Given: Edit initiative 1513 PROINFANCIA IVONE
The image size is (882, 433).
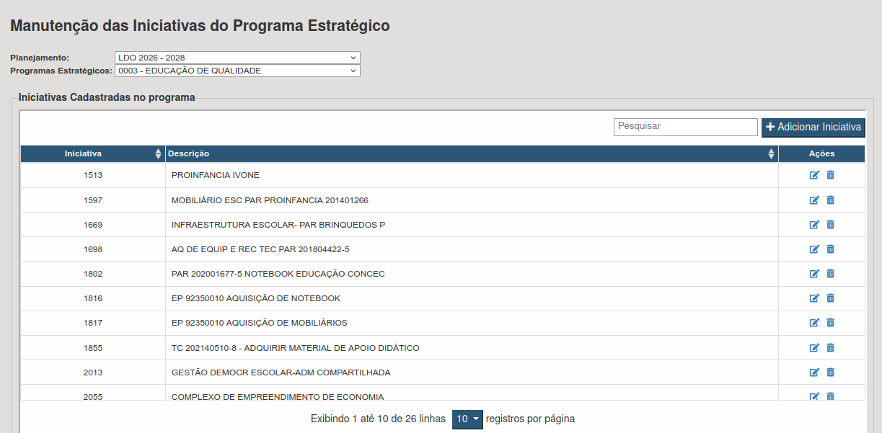Looking at the screenshot, I should [814, 175].
